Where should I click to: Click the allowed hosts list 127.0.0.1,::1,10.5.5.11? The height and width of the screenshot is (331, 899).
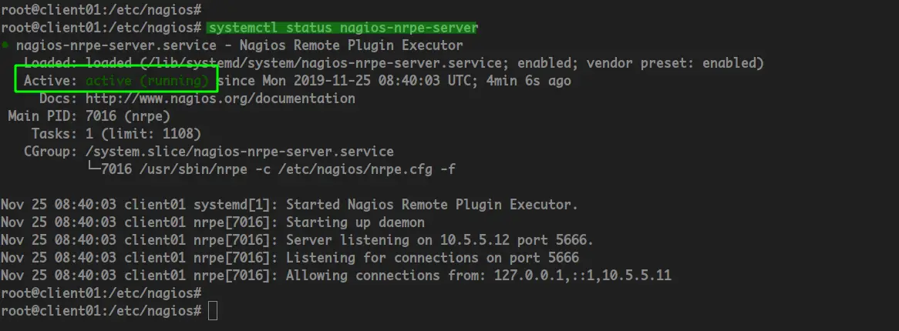583,276
